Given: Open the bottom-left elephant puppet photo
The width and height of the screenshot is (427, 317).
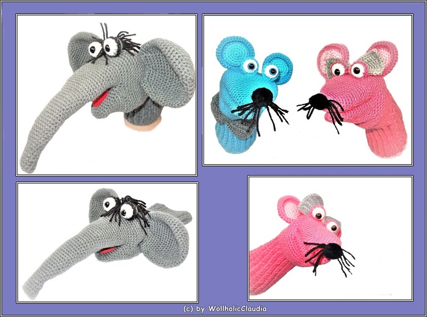Looking at the screenshot, I should [107, 242].
